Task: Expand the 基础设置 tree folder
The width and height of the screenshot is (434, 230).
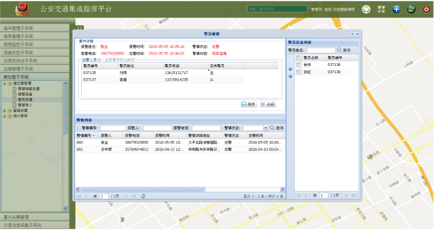Action: click(4, 110)
